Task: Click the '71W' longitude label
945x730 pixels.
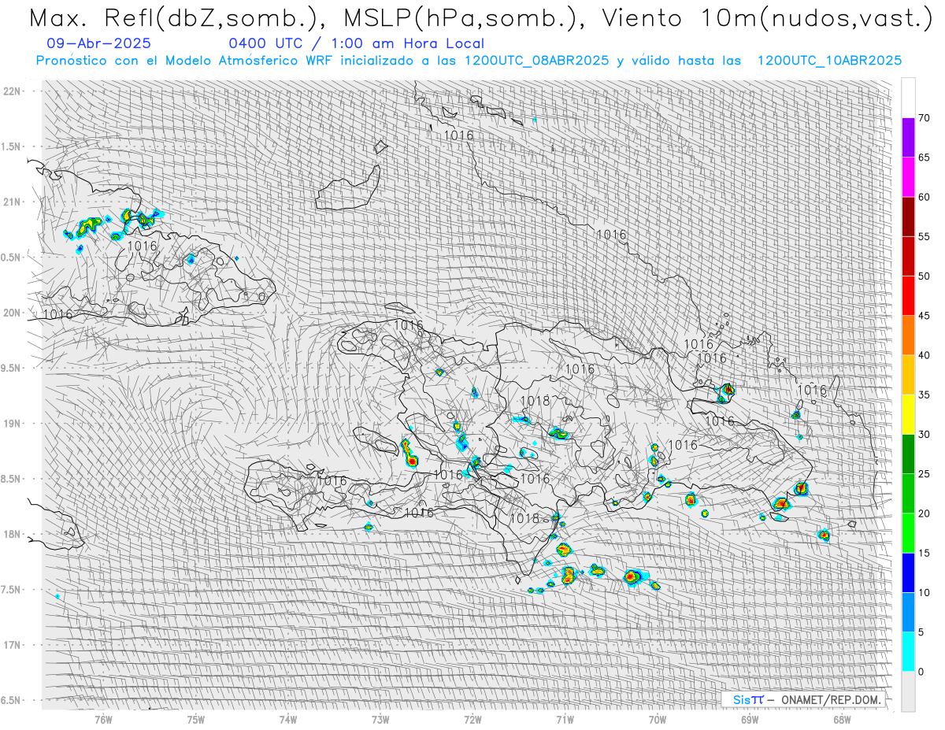Action: pyautogui.click(x=565, y=719)
